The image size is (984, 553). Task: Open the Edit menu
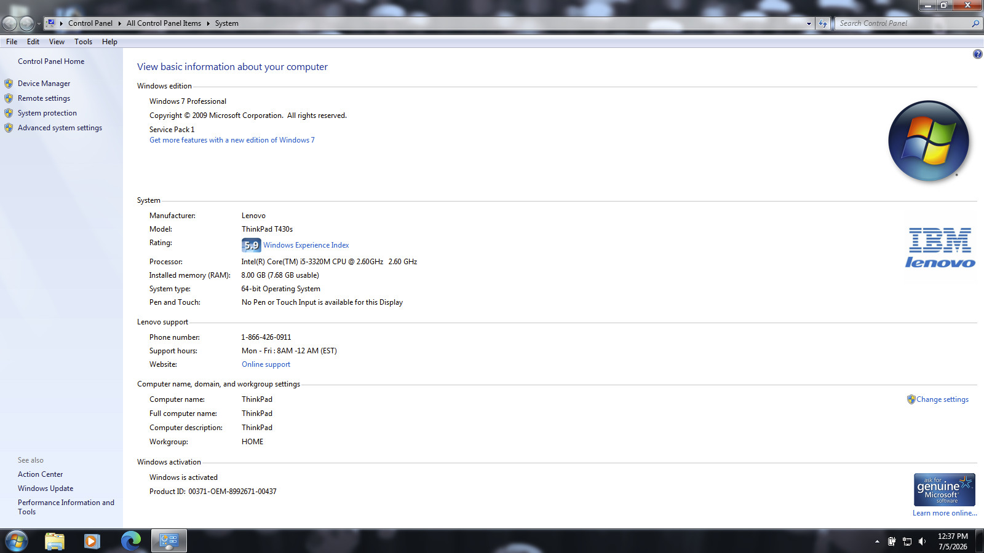tap(33, 42)
